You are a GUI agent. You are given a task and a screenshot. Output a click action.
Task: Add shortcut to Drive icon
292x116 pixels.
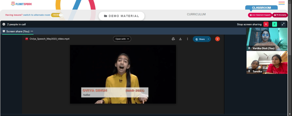173,39
